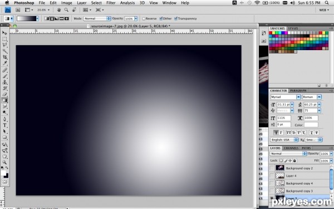Select the Crop tool

4,57
